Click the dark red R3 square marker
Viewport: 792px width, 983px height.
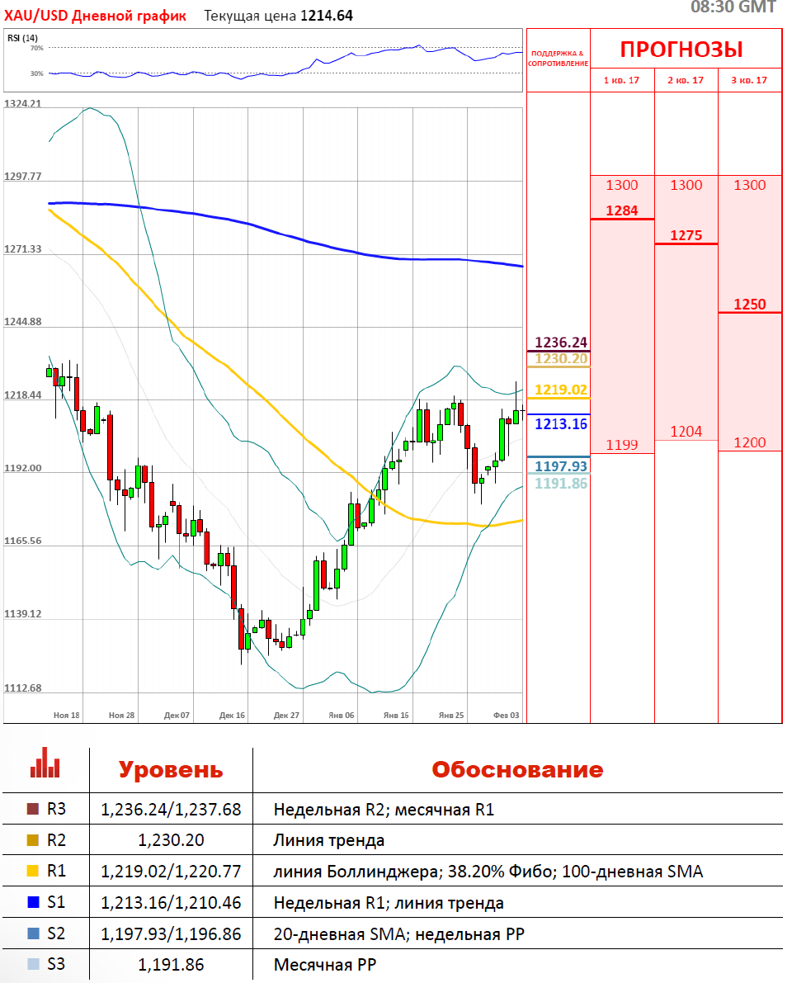click(33, 810)
